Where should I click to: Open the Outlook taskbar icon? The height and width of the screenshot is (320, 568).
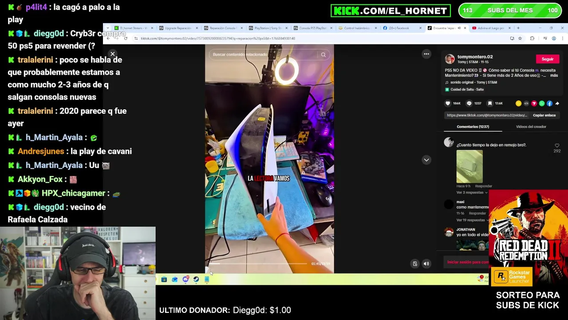click(174, 280)
